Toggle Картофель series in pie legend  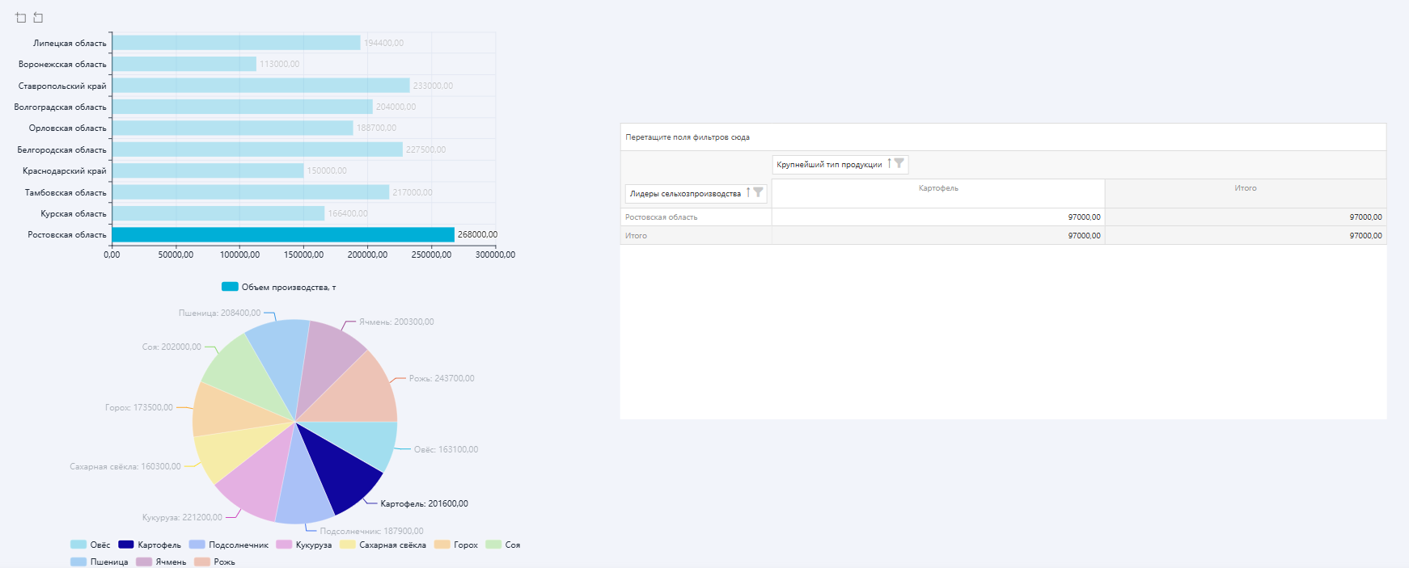[x=150, y=545]
